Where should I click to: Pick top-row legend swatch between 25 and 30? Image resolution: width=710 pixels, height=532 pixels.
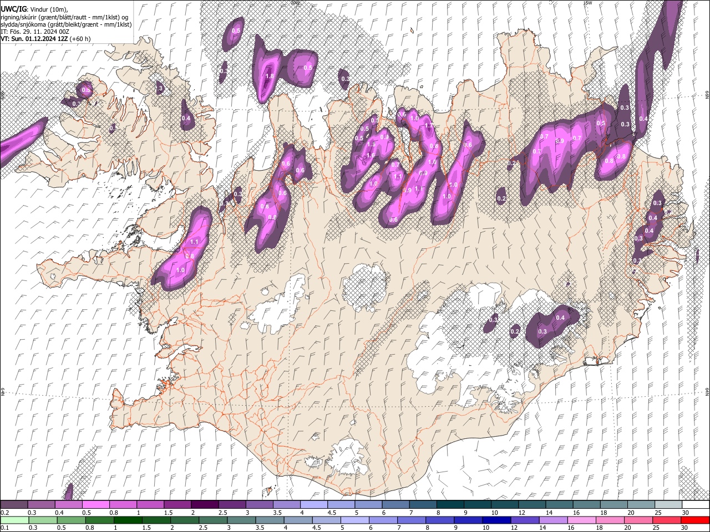(x=668, y=505)
